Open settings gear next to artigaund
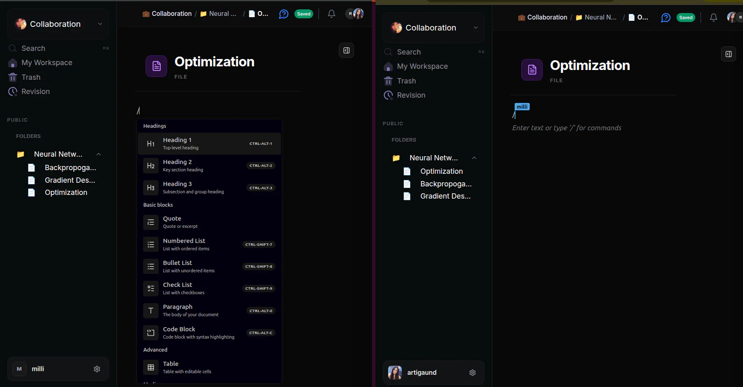The height and width of the screenshot is (387, 743). pyautogui.click(x=473, y=372)
